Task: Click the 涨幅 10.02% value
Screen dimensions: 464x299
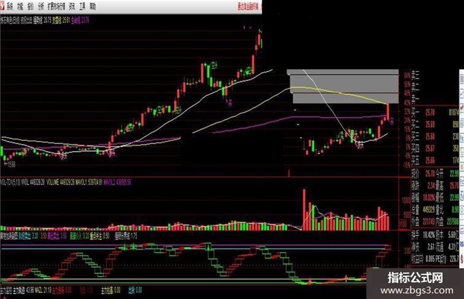Action: 429,197
